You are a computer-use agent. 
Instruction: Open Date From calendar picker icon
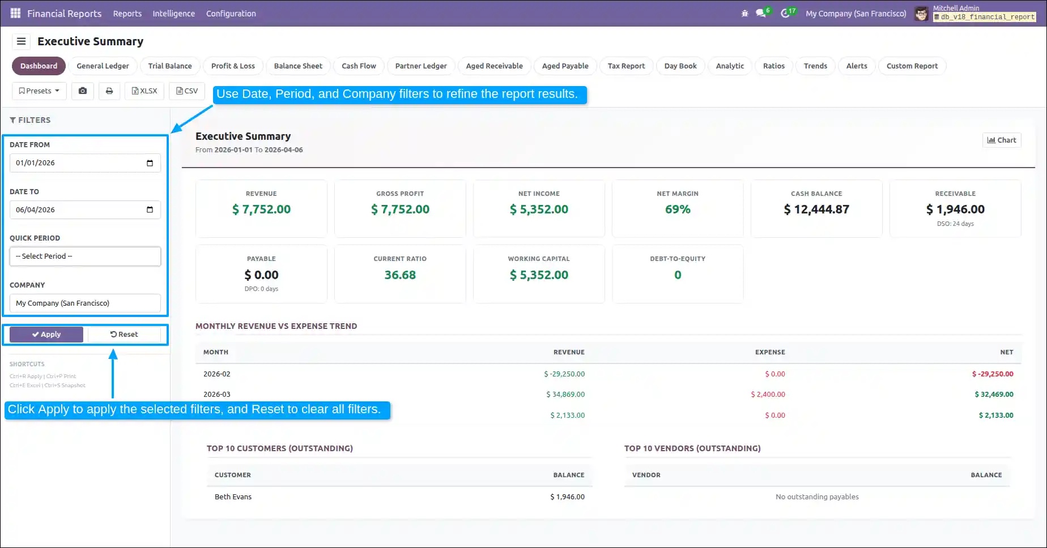tap(150, 163)
